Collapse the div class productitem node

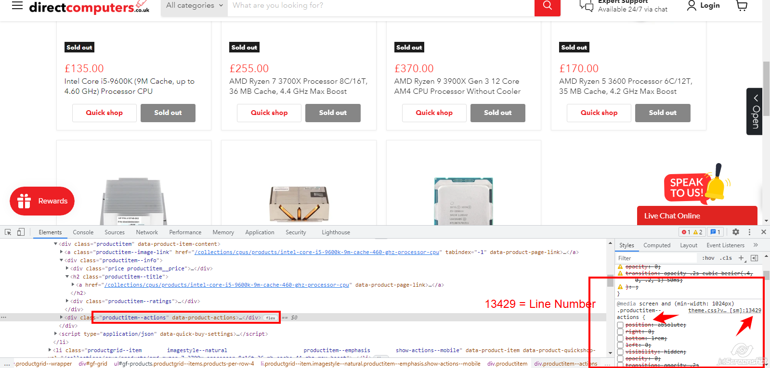click(56, 244)
